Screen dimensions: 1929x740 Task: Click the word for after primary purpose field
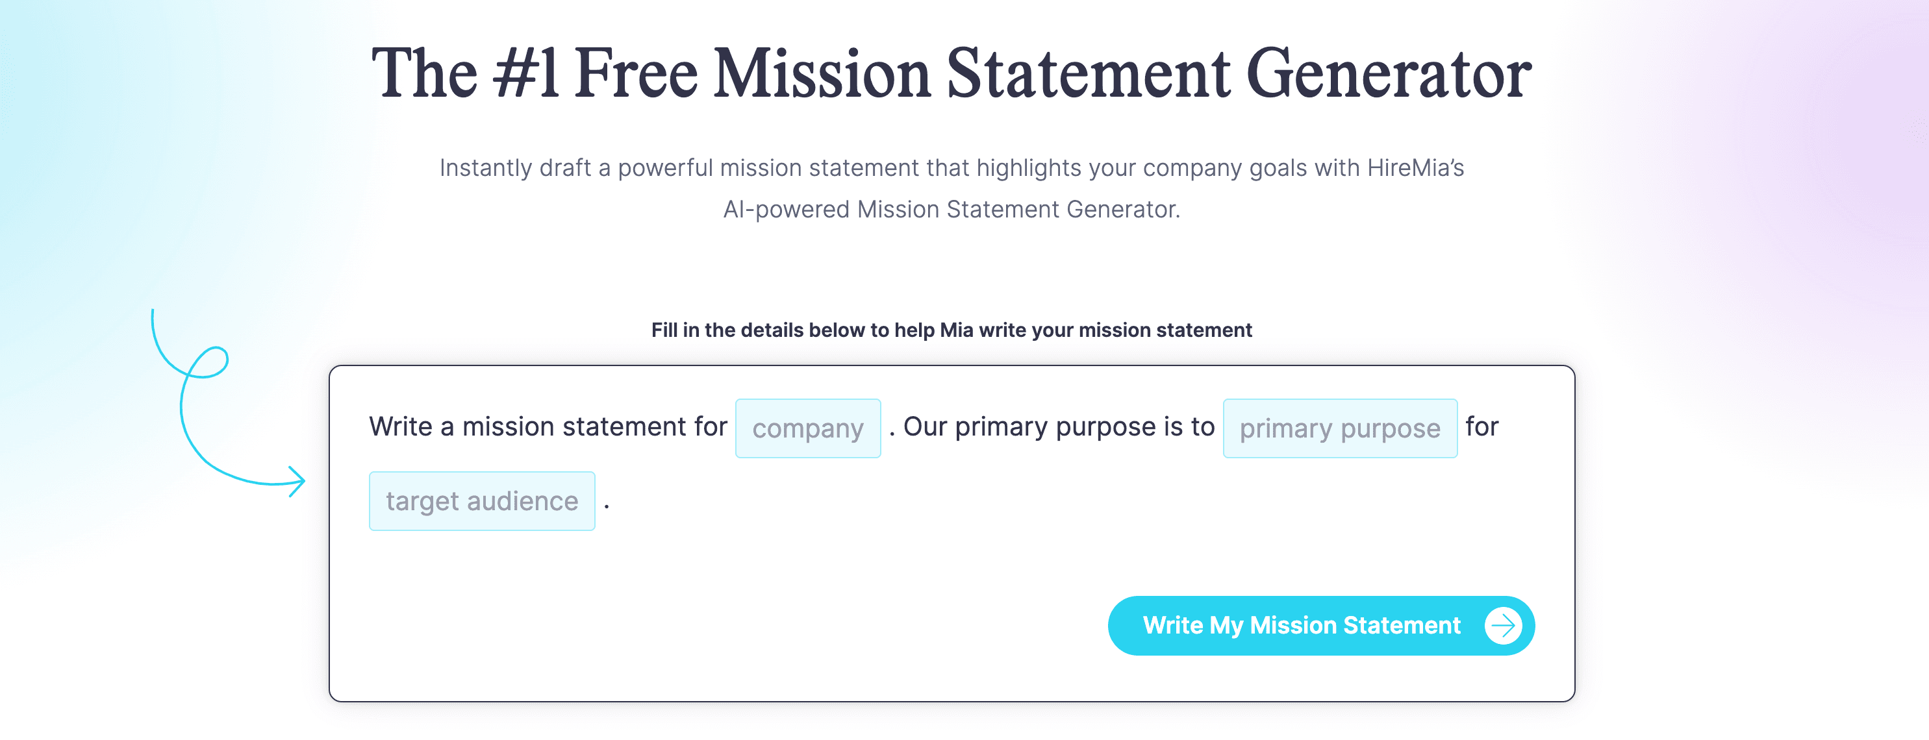point(1485,426)
